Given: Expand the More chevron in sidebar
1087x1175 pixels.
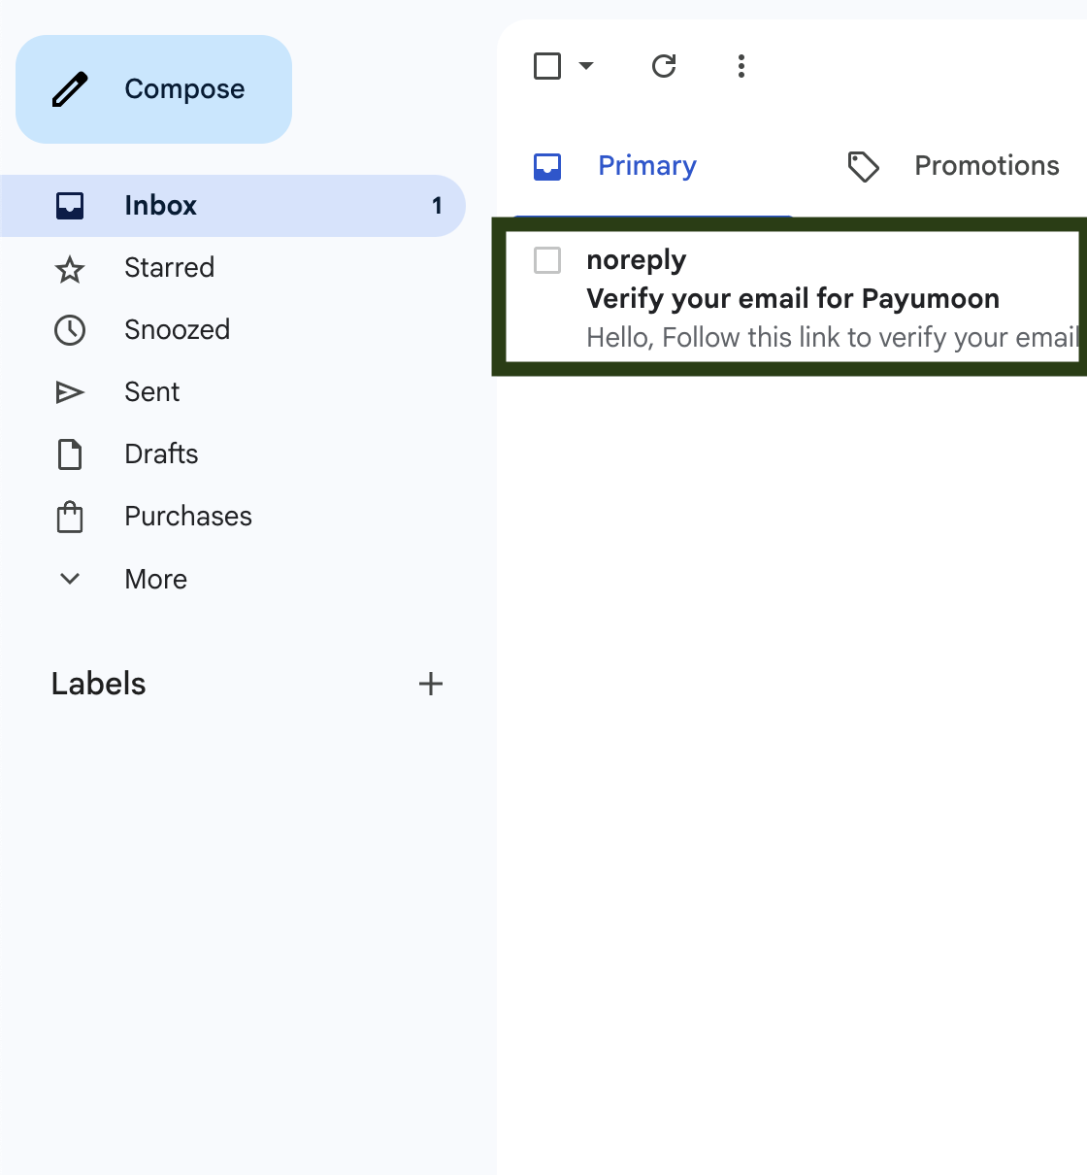Looking at the screenshot, I should pyautogui.click(x=70, y=579).
